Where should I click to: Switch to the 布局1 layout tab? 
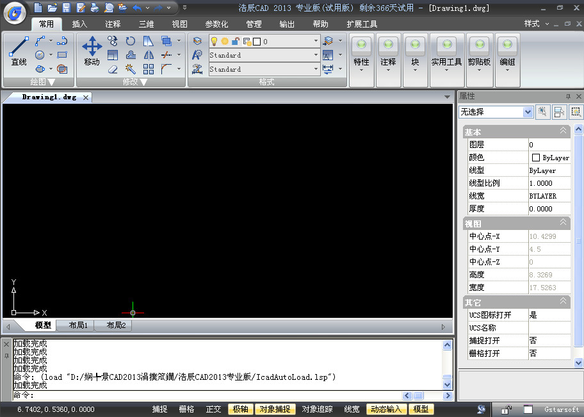click(78, 325)
